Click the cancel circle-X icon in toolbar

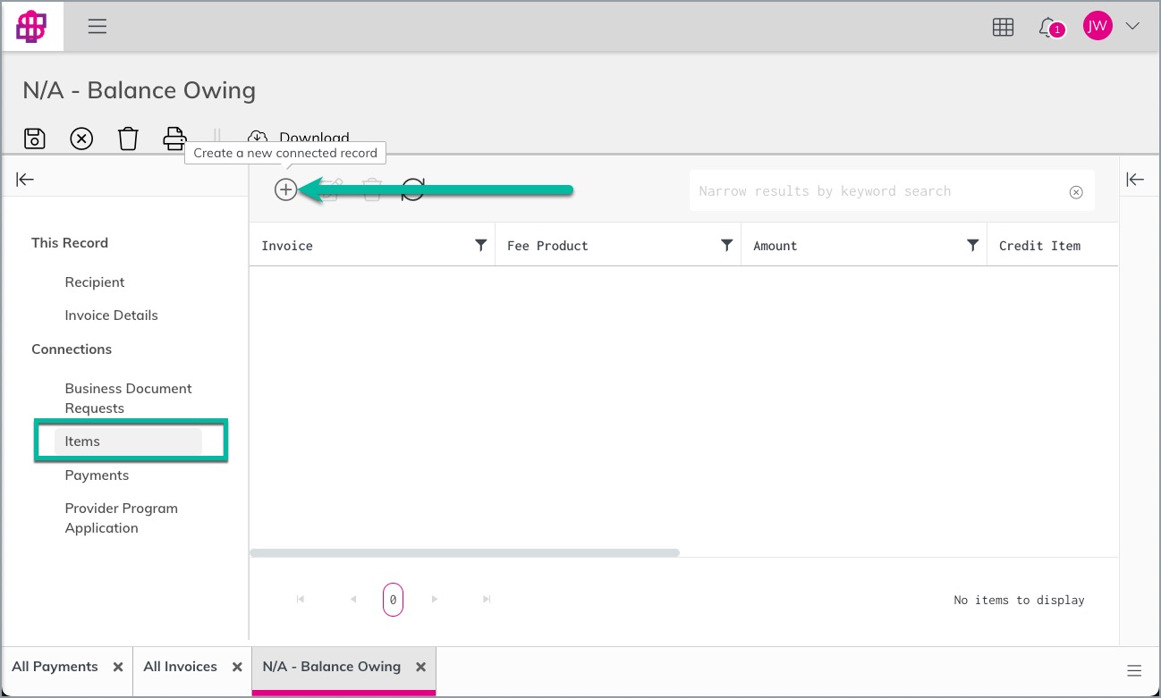(x=81, y=139)
